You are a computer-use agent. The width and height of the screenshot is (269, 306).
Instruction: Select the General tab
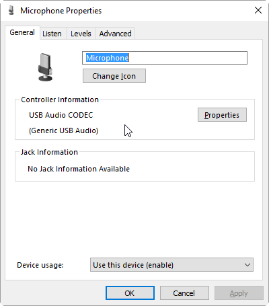[22, 32]
